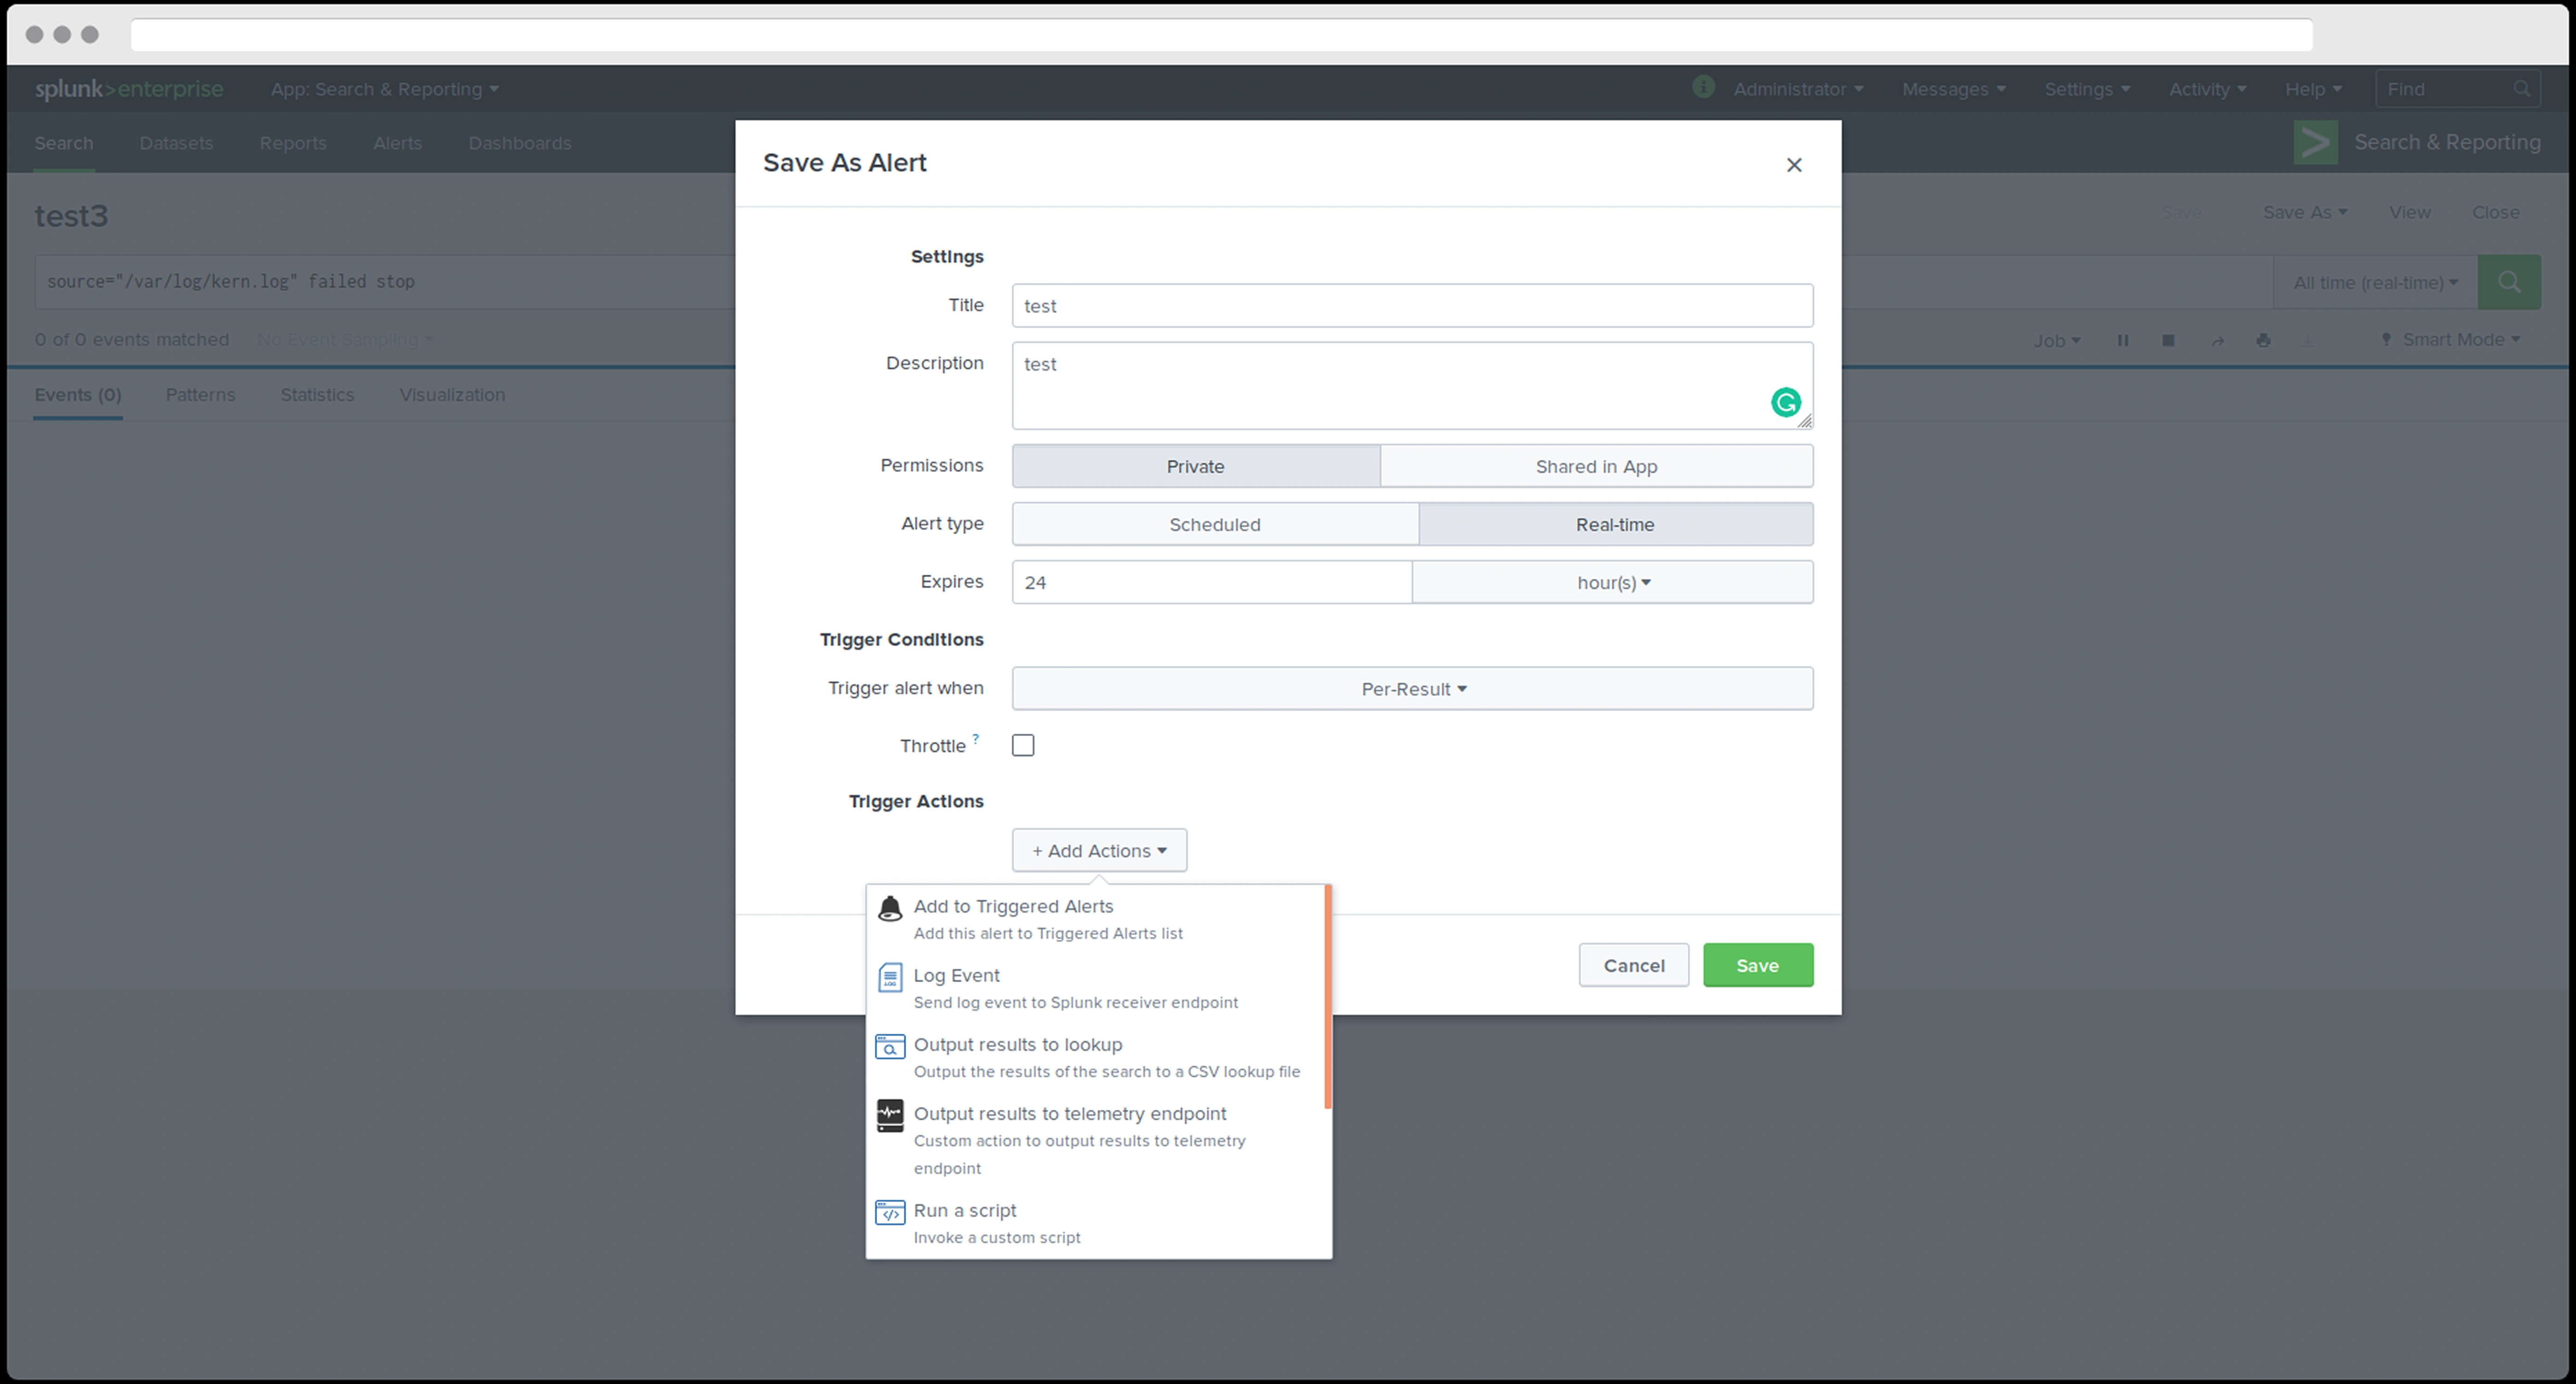Expand the Per-Result trigger dropdown
Viewport: 2576px width, 1384px height.
pyautogui.click(x=1412, y=689)
